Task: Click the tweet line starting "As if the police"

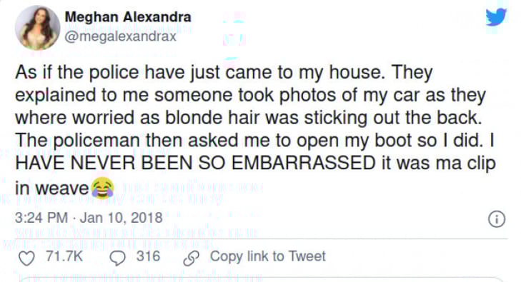Action: [x=224, y=73]
